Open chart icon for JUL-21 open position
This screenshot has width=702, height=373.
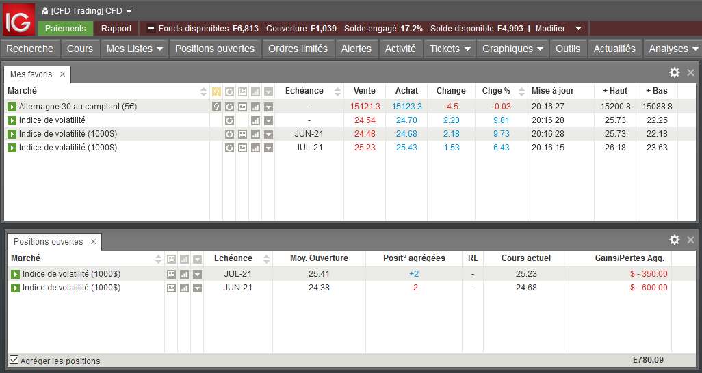tap(184, 274)
